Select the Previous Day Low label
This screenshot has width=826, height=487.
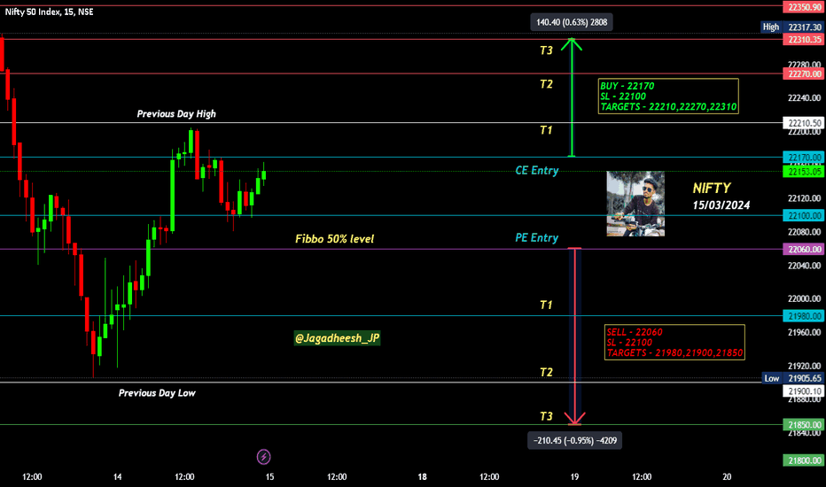157,393
